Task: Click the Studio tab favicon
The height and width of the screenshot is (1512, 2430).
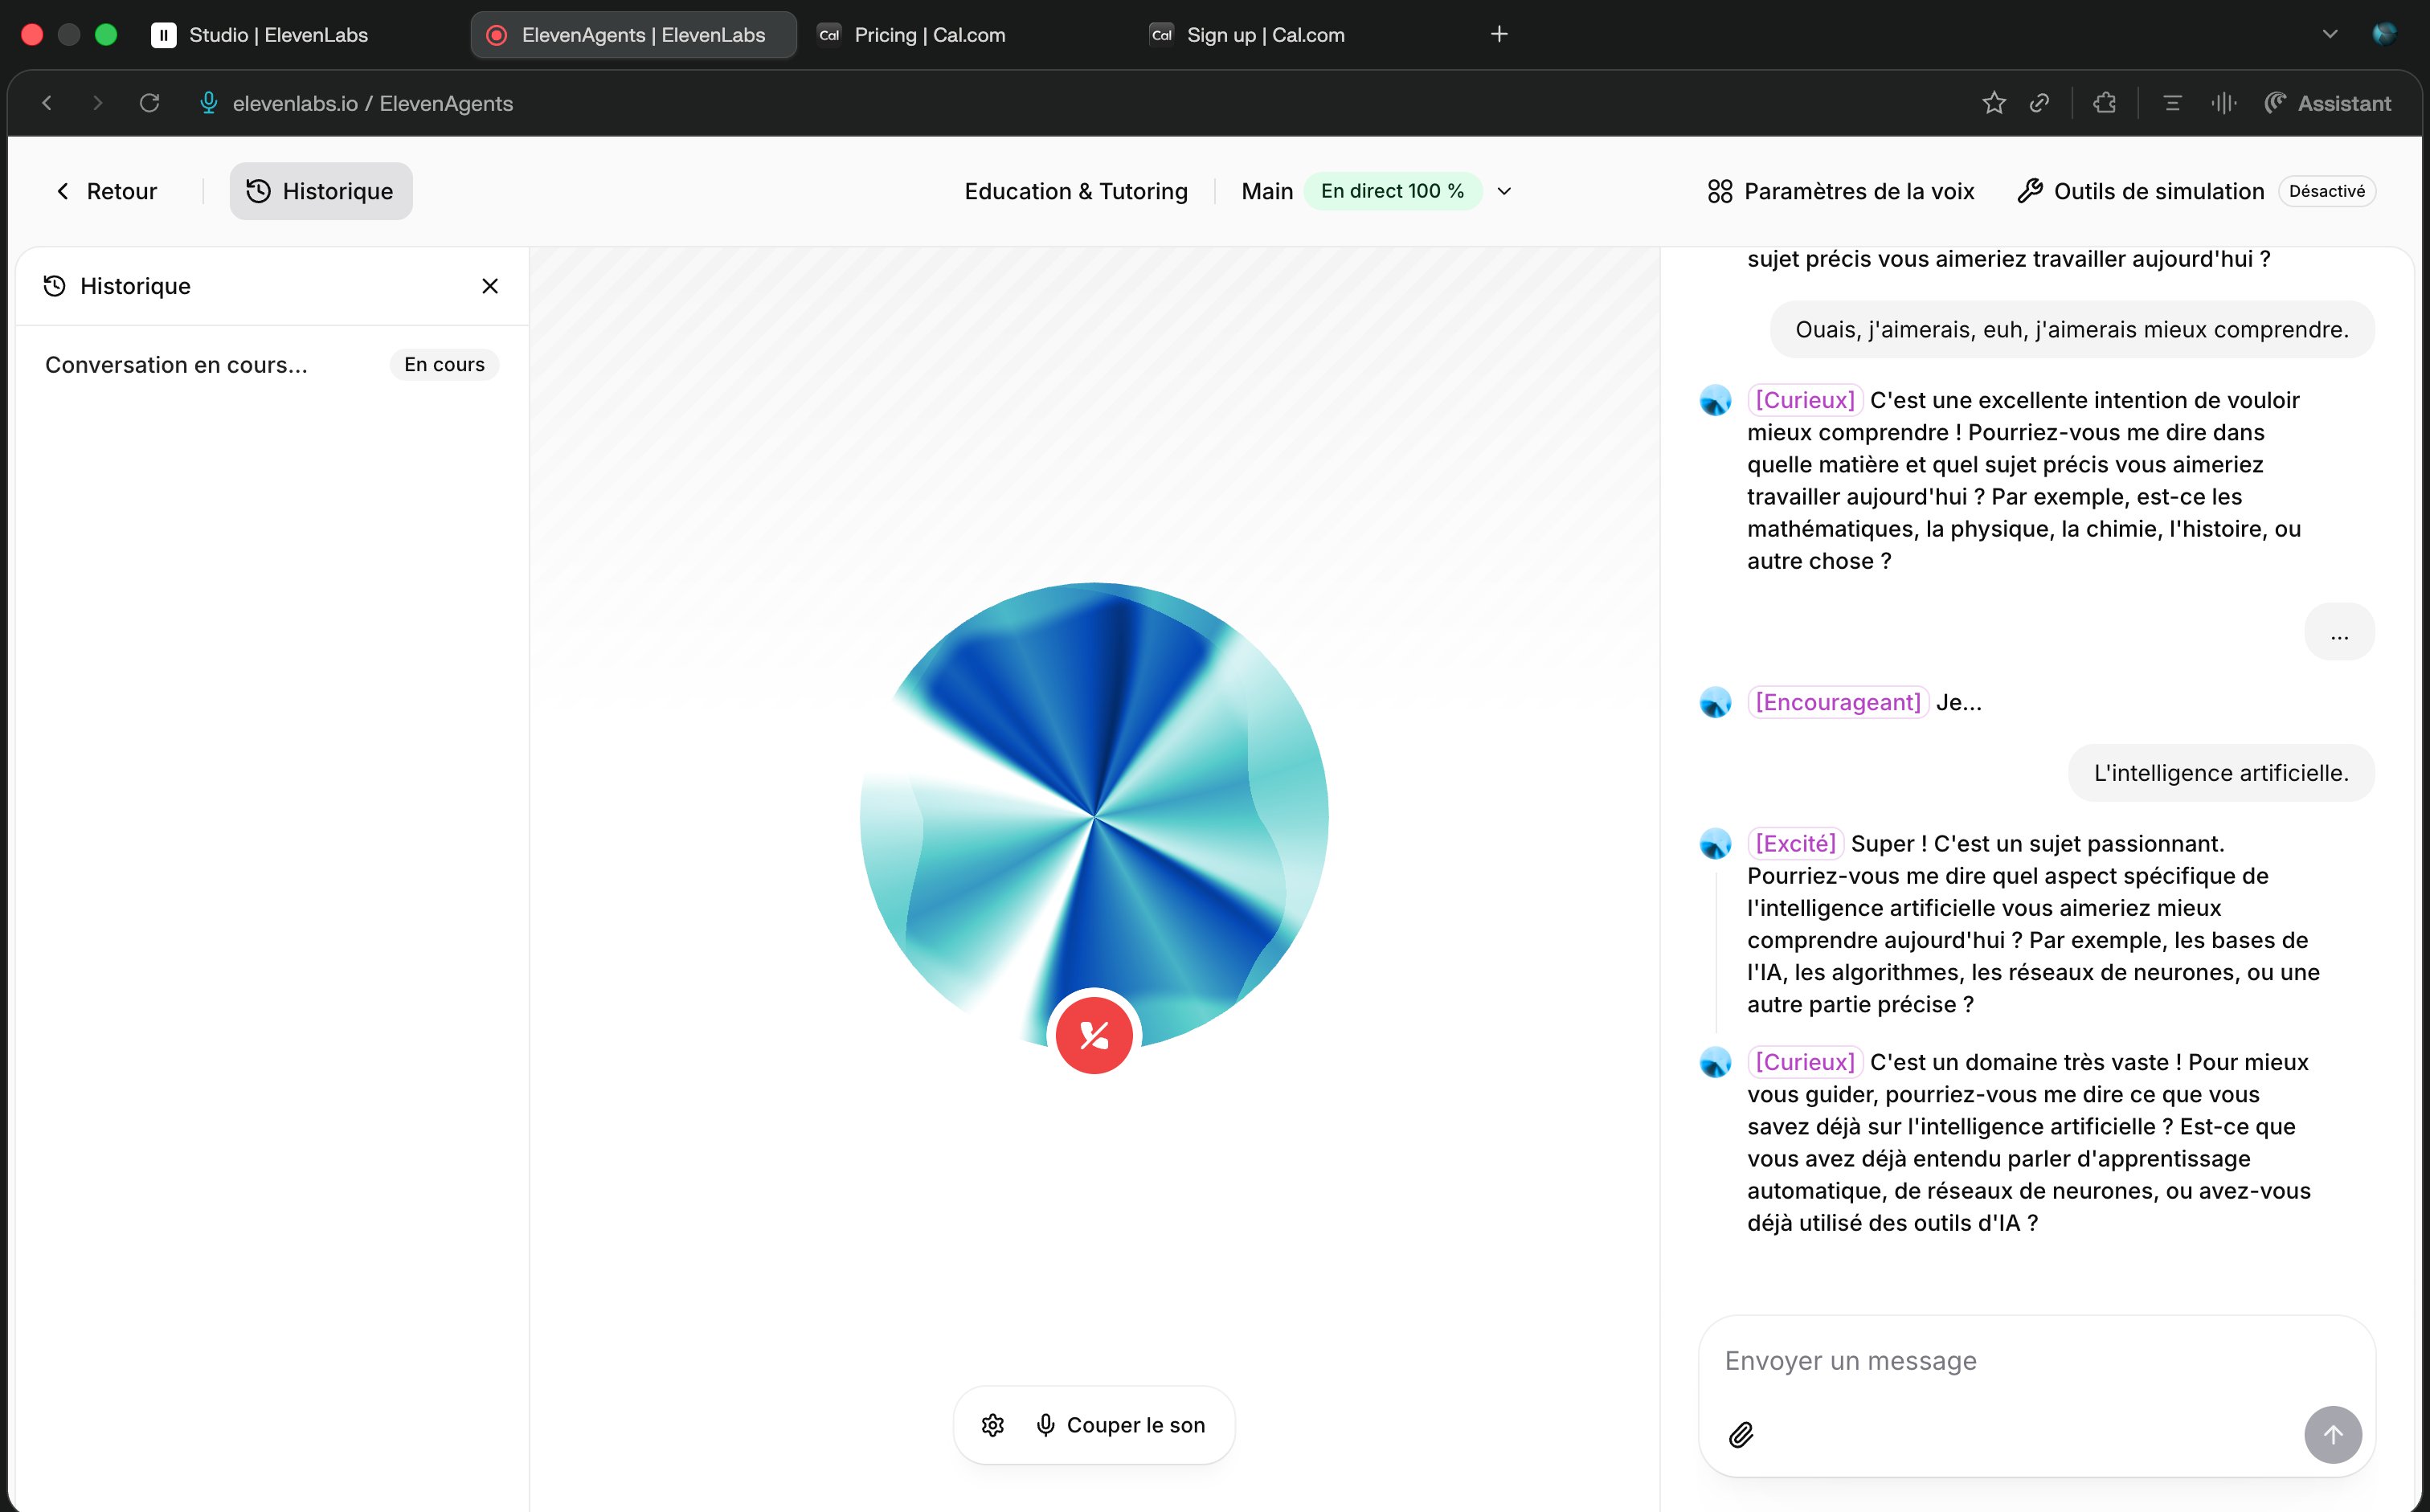Action: (163, 35)
